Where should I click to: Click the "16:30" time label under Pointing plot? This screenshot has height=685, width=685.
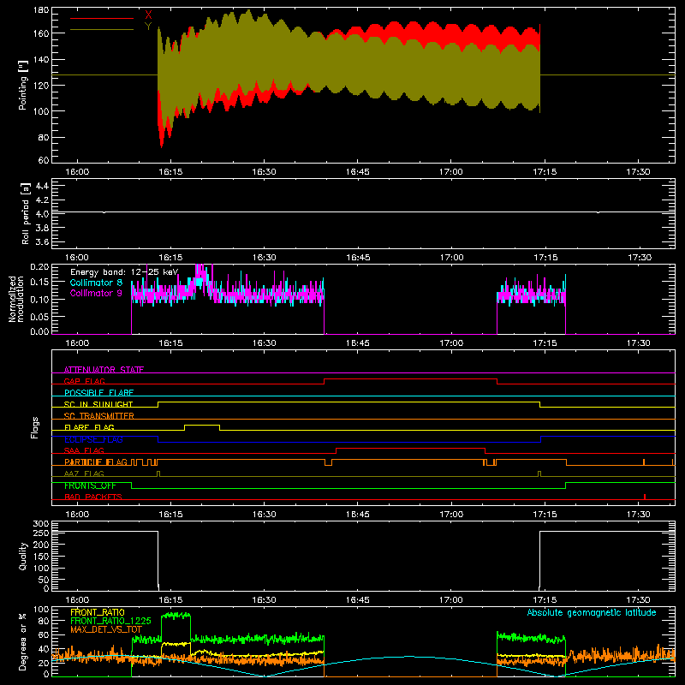click(264, 172)
